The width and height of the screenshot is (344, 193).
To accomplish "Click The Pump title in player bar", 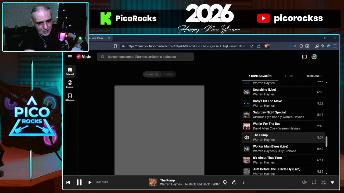I will tap(167, 180).
